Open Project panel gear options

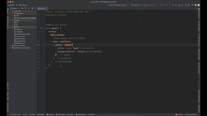click(32, 8)
